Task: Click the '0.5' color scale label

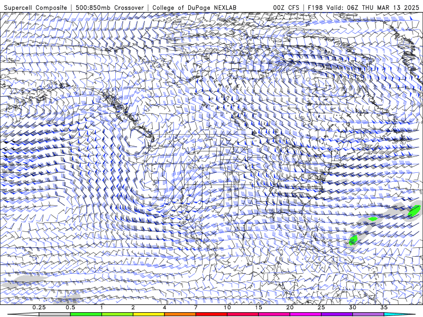Action: (70, 307)
